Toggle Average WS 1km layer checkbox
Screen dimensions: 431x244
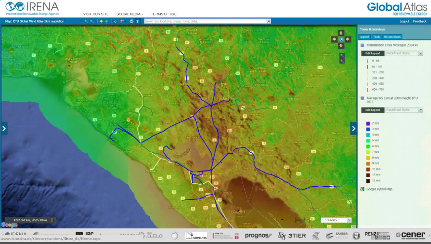point(362,98)
